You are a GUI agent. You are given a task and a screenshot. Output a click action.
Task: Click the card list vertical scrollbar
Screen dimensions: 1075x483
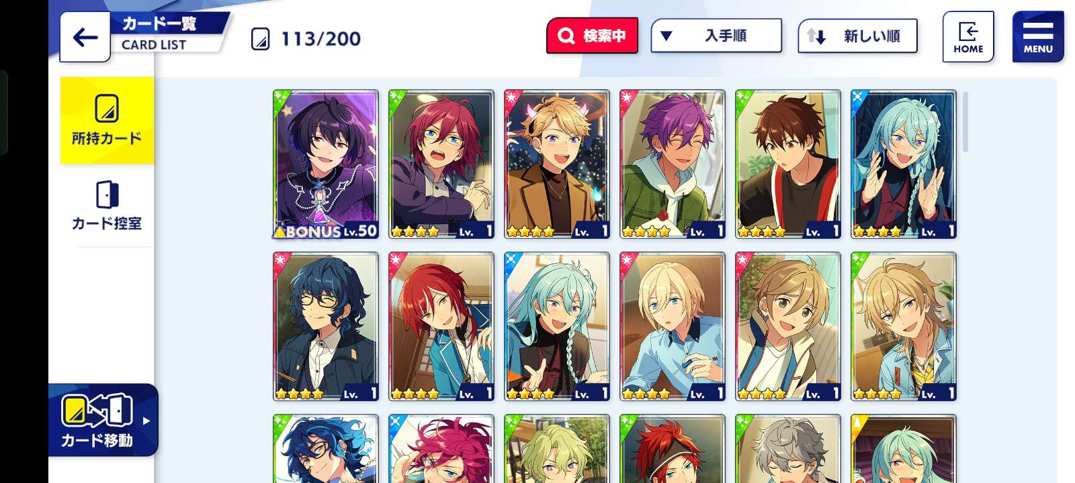tap(965, 122)
